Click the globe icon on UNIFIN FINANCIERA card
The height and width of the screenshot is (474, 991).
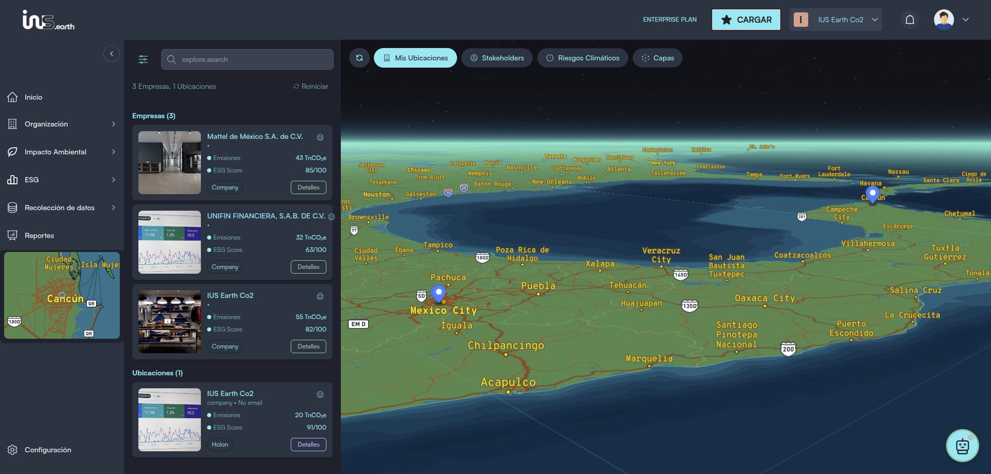pyautogui.click(x=332, y=217)
